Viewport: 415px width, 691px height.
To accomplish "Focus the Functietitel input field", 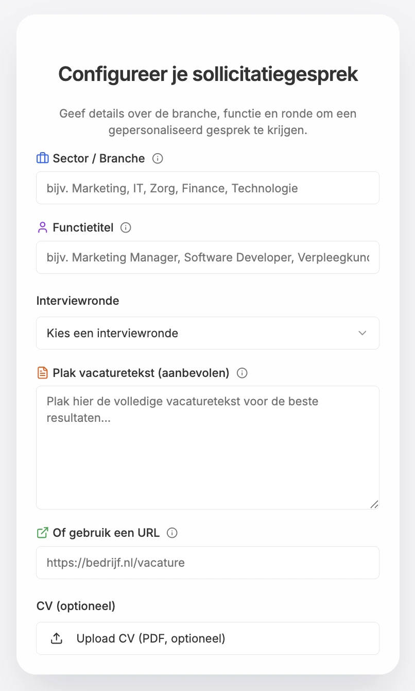I will (x=207, y=257).
